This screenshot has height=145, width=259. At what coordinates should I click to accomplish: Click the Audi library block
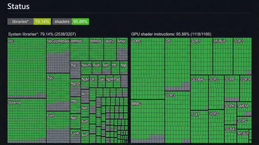(97, 68)
